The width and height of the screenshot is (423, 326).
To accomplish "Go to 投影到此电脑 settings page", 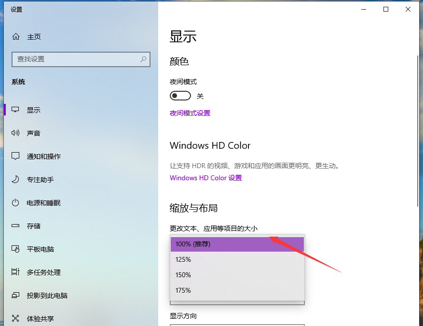I will tap(47, 296).
